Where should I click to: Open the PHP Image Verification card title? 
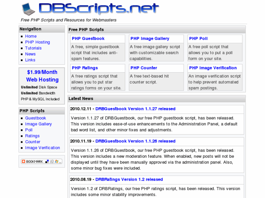coord(213,68)
